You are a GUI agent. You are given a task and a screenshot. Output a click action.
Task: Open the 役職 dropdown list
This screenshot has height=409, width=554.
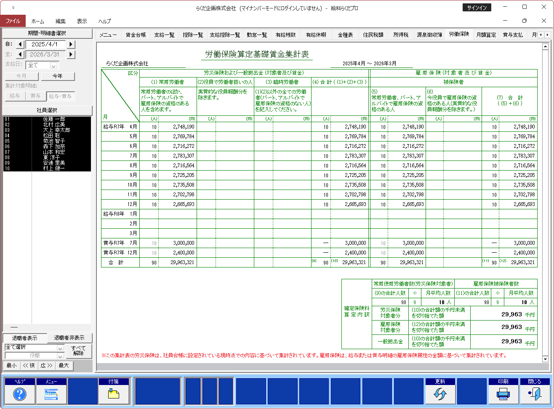[x=60, y=356]
